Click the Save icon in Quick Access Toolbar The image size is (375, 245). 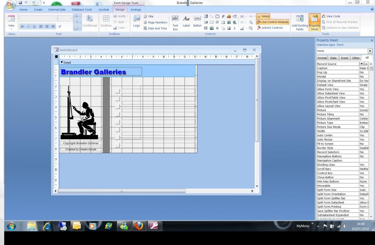point(20,3)
